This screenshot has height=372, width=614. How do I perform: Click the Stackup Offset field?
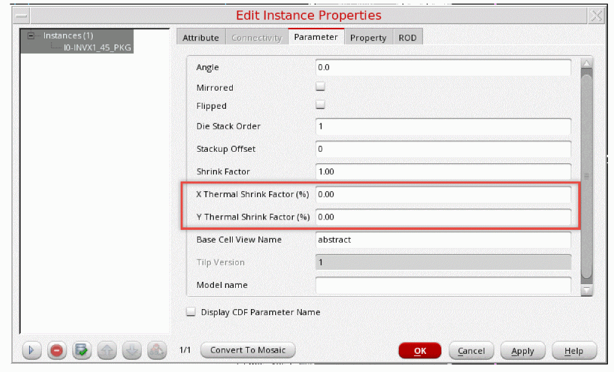[x=443, y=149]
